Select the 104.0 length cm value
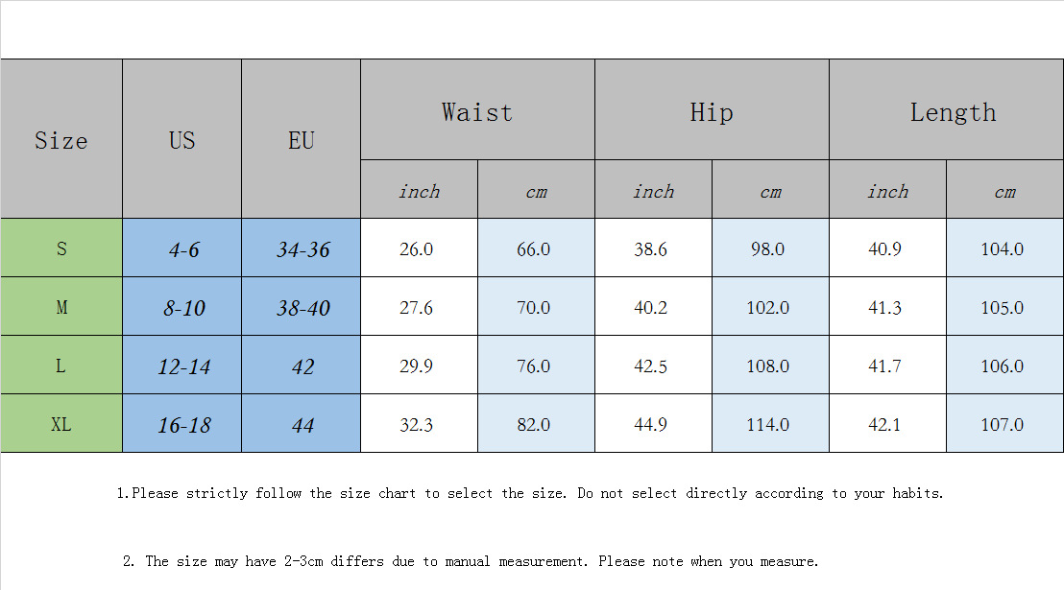This screenshot has height=590, width=1064. tap(1002, 249)
